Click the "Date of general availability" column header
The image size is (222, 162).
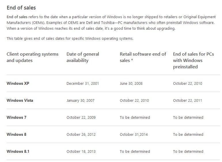click(x=83, y=57)
